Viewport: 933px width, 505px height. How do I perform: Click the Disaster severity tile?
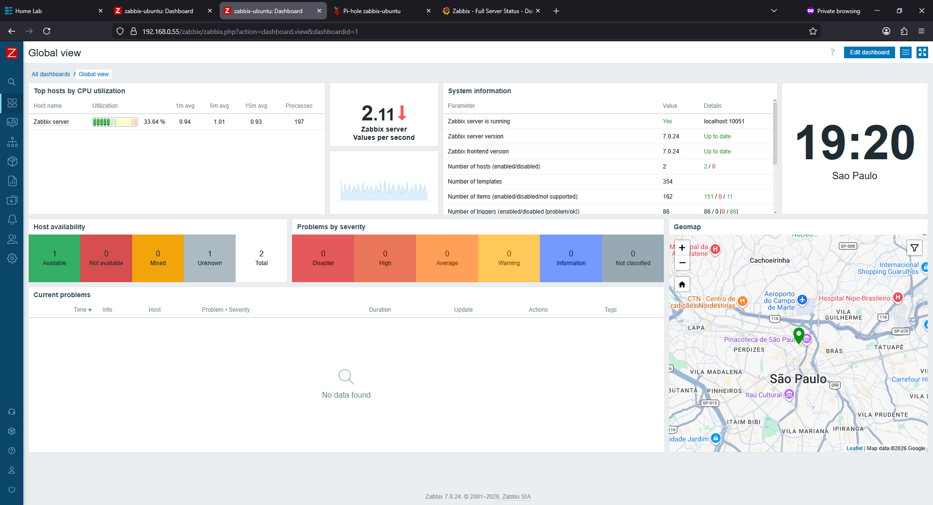tap(323, 258)
